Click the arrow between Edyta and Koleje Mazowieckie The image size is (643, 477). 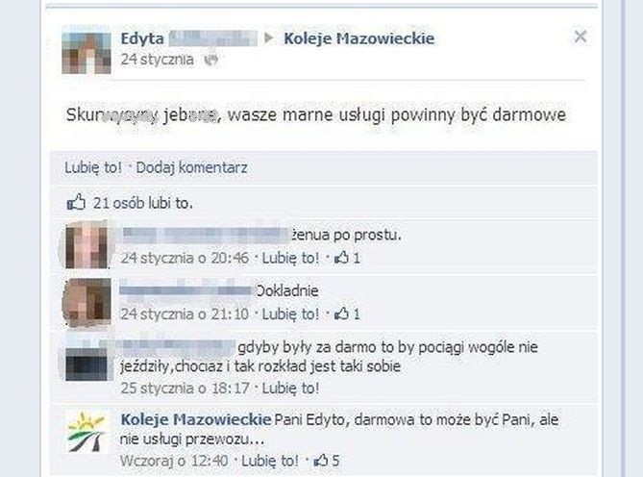tap(268, 38)
